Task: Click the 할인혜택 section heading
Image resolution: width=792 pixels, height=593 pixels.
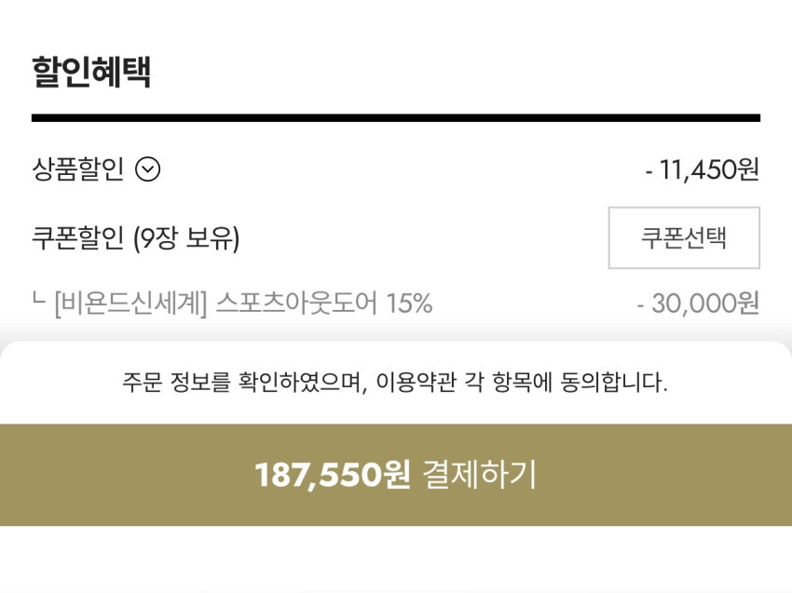Action: [91, 72]
